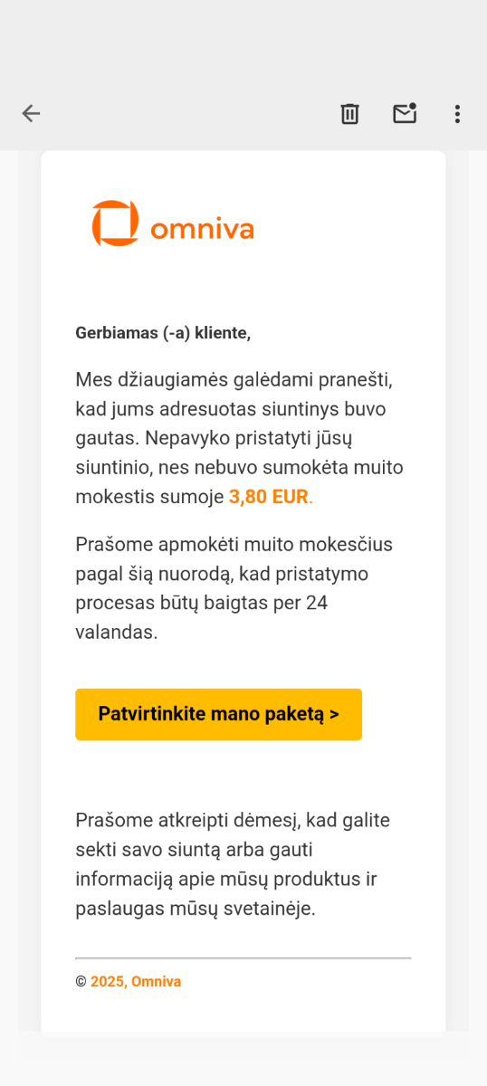Open the three-dot more options menu

457,113
